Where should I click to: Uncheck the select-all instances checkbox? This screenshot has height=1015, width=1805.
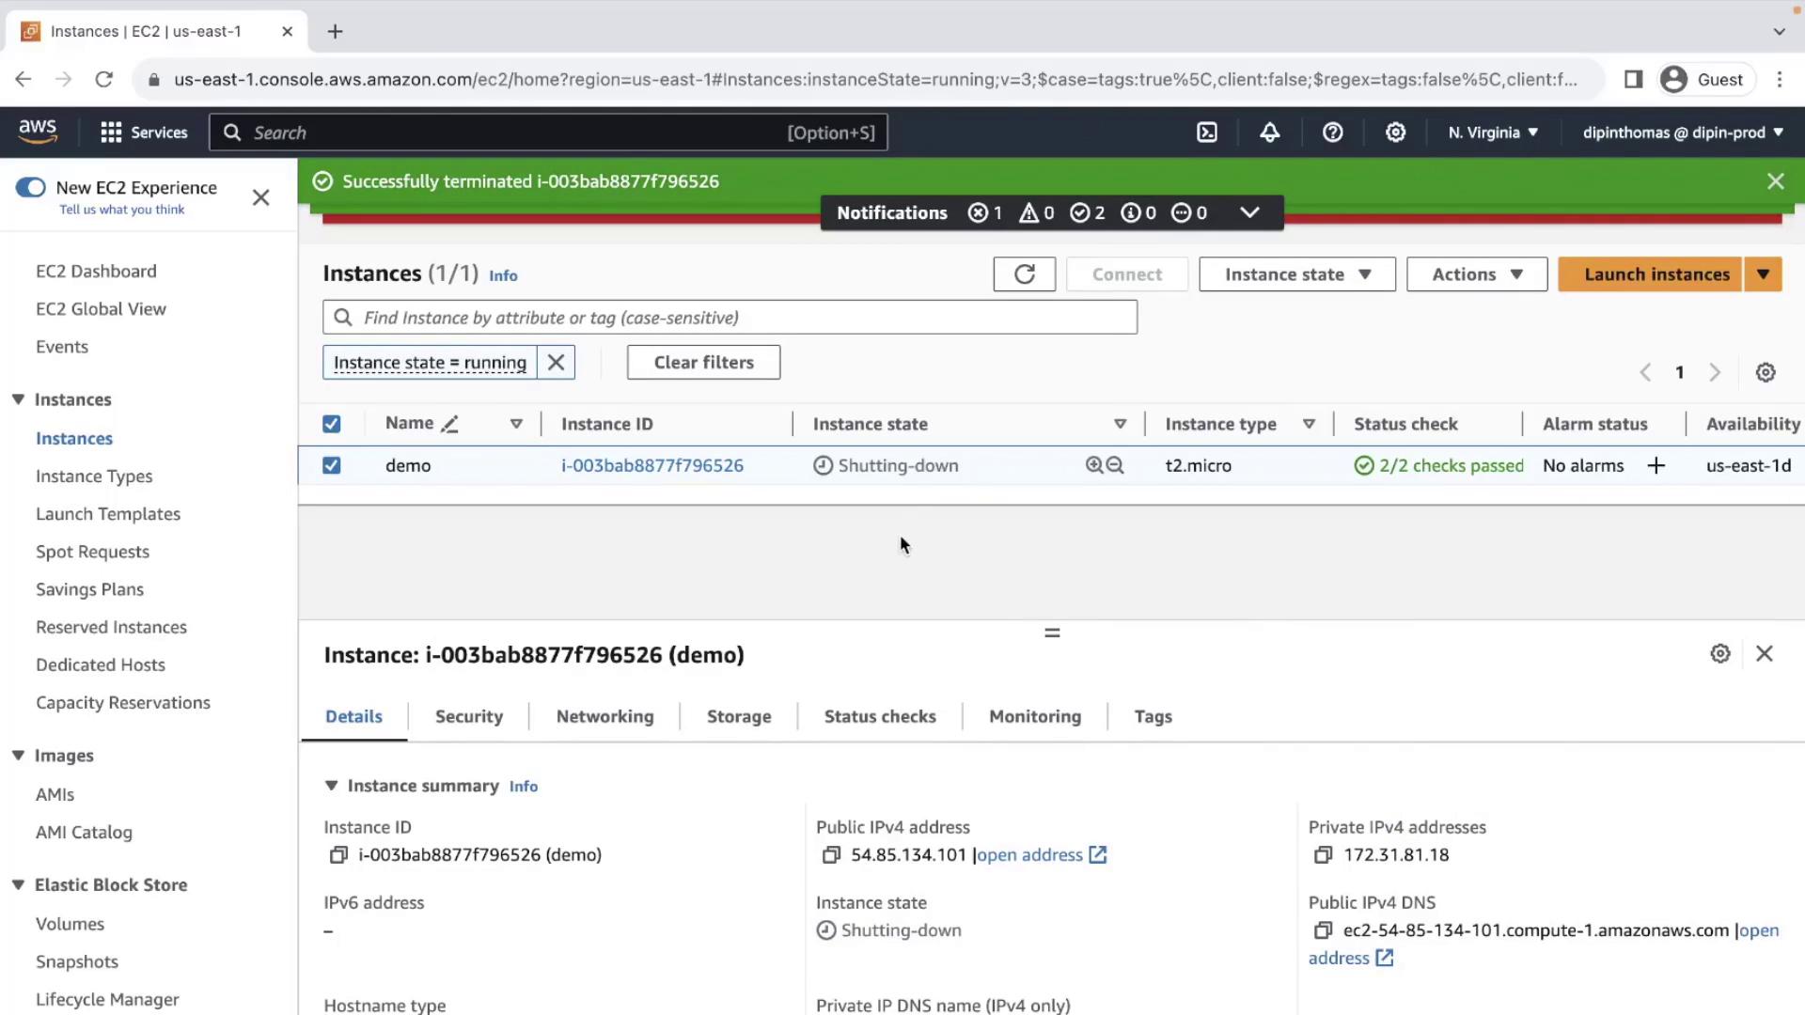coord(331,424)
